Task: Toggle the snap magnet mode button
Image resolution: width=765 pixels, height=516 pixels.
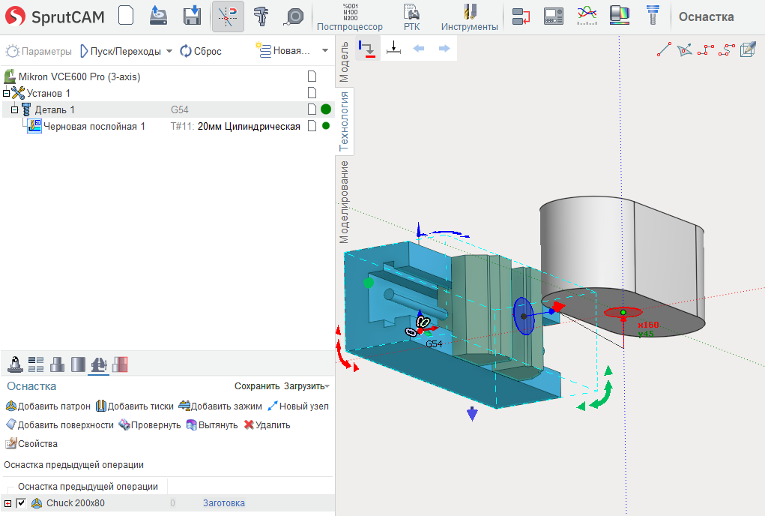Action: tap(228, 16)
